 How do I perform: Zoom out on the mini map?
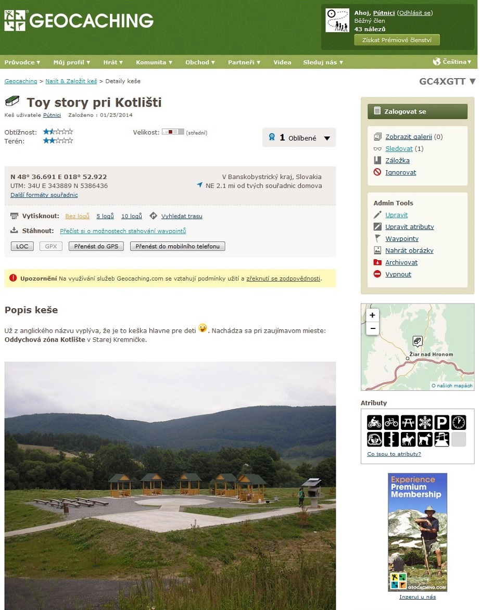coord(372,329)
